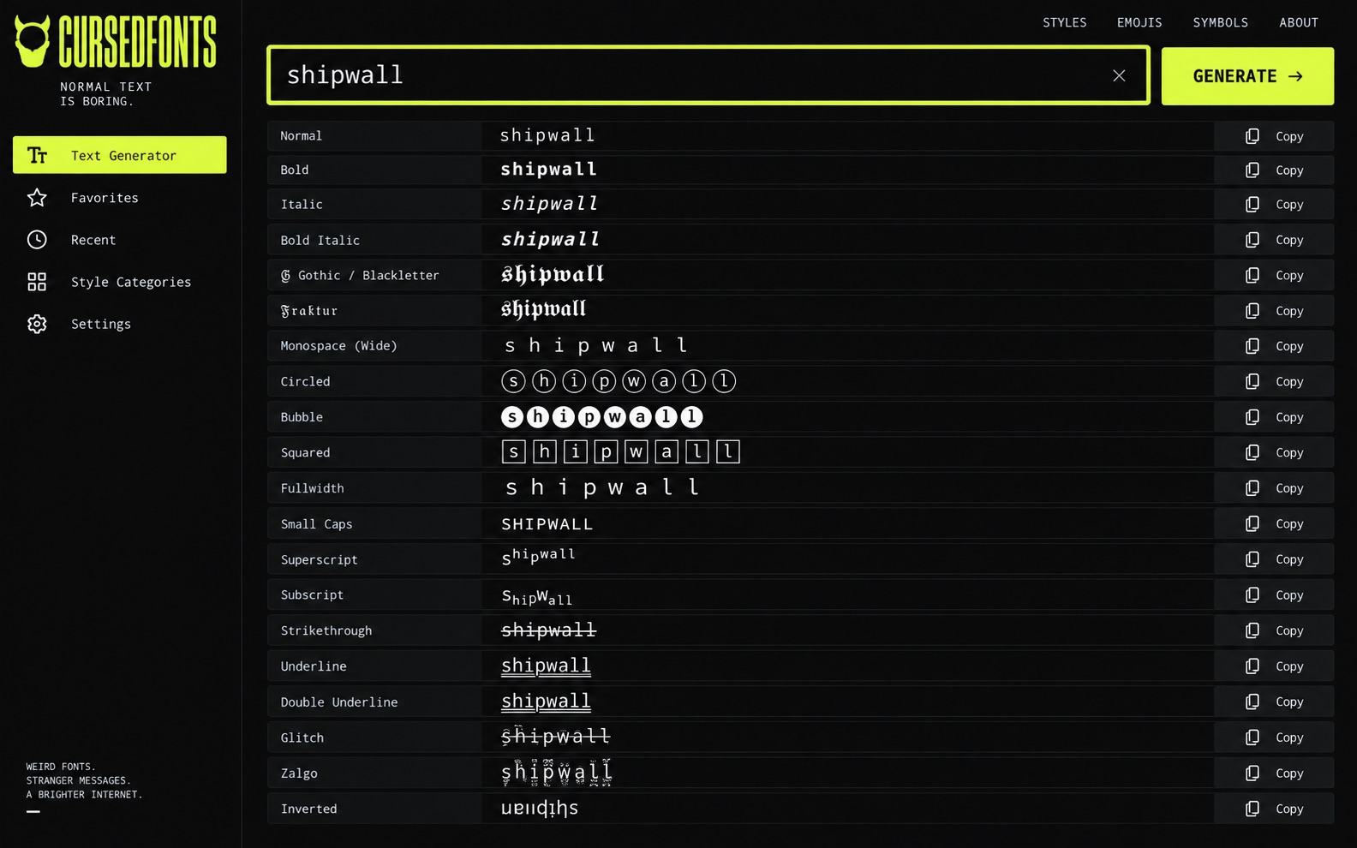Click the copy icon in the Bold row
This screenshot has height=848, width=1357.
1252,170
